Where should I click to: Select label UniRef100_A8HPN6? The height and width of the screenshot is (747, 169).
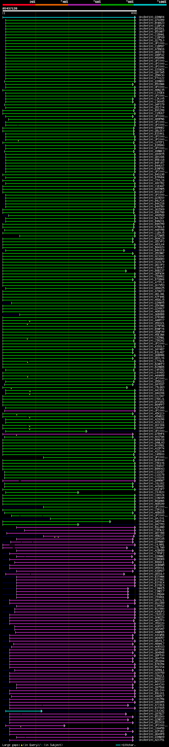tap(152, 119)
